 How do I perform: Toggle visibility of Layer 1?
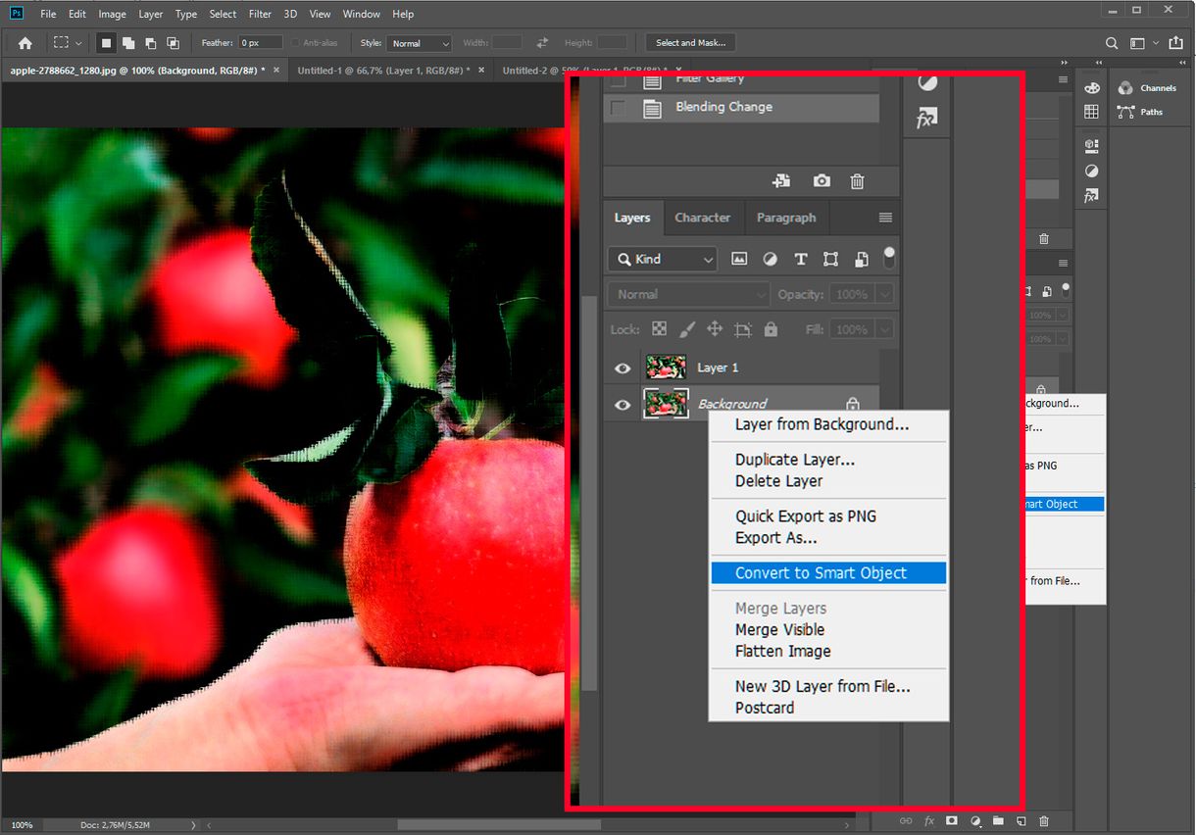(x=622, y=368)
